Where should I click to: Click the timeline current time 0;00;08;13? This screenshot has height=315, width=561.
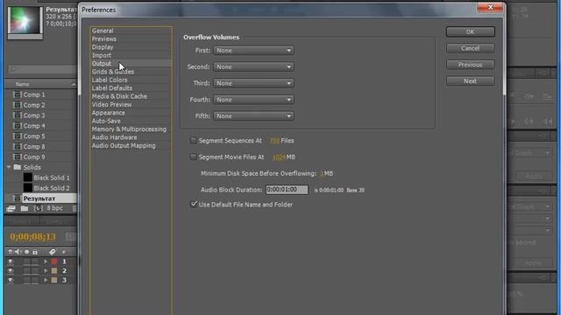click(33, 236)
